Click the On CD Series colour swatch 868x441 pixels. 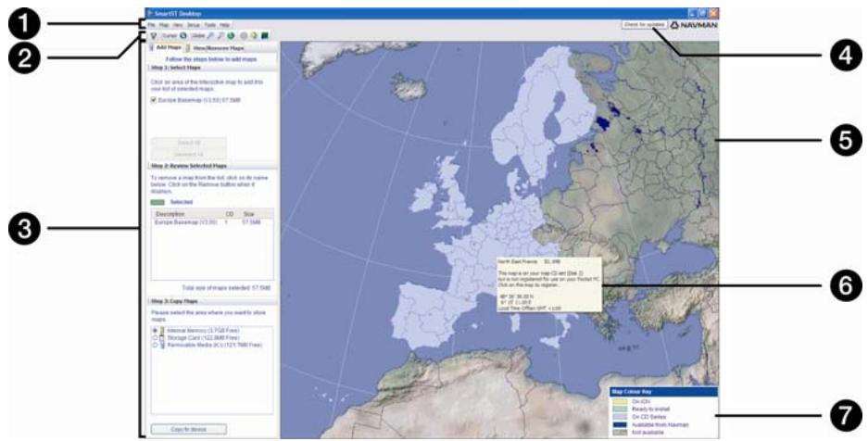[620, 417]
